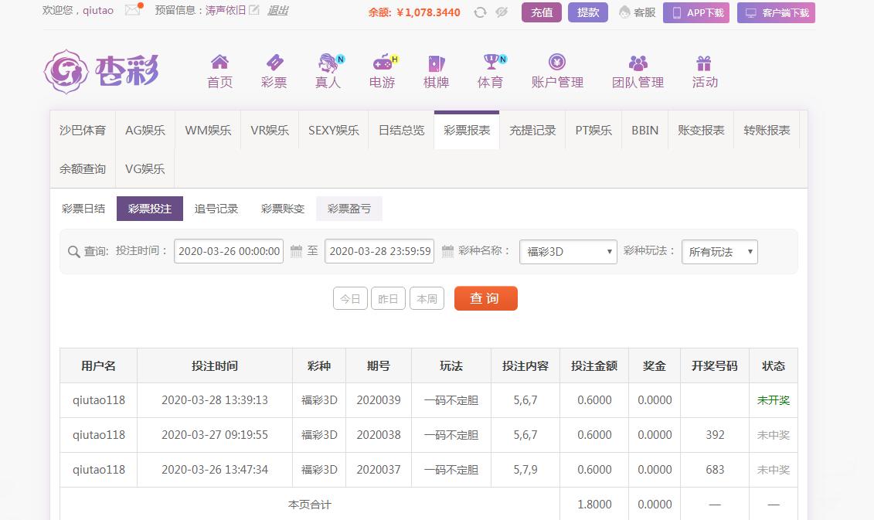The width and height of the screenshot is (874, 520).
Task: Click the end date input field
Action: [x=379, y=251]
